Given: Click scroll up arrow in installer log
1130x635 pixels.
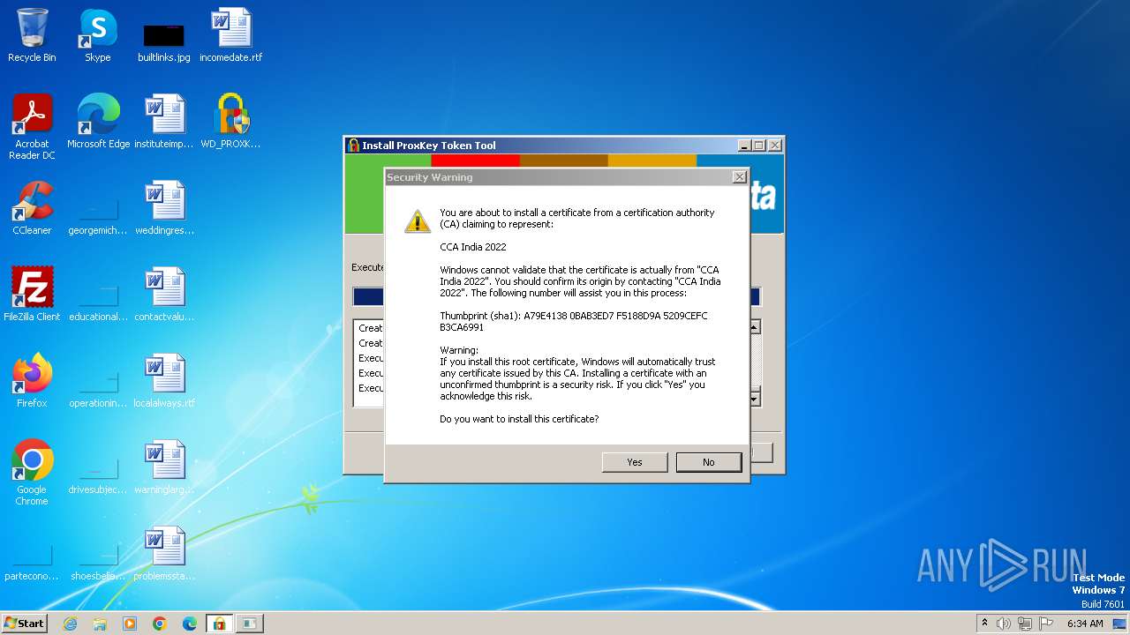Looking at the screenshot, I should tap(755, 327).
